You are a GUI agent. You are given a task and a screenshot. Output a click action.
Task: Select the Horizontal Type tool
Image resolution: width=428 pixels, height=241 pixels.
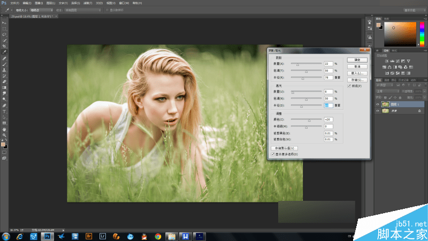pyautogui.click(x=4, y=111)
